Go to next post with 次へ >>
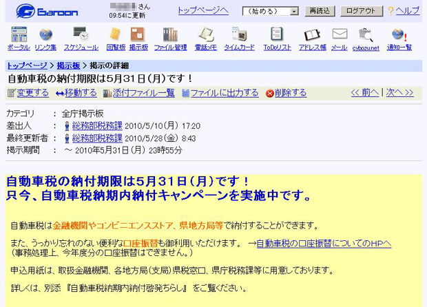 399,92
